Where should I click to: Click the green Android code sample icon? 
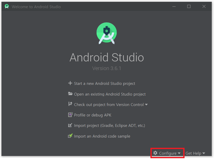[70, 136]
